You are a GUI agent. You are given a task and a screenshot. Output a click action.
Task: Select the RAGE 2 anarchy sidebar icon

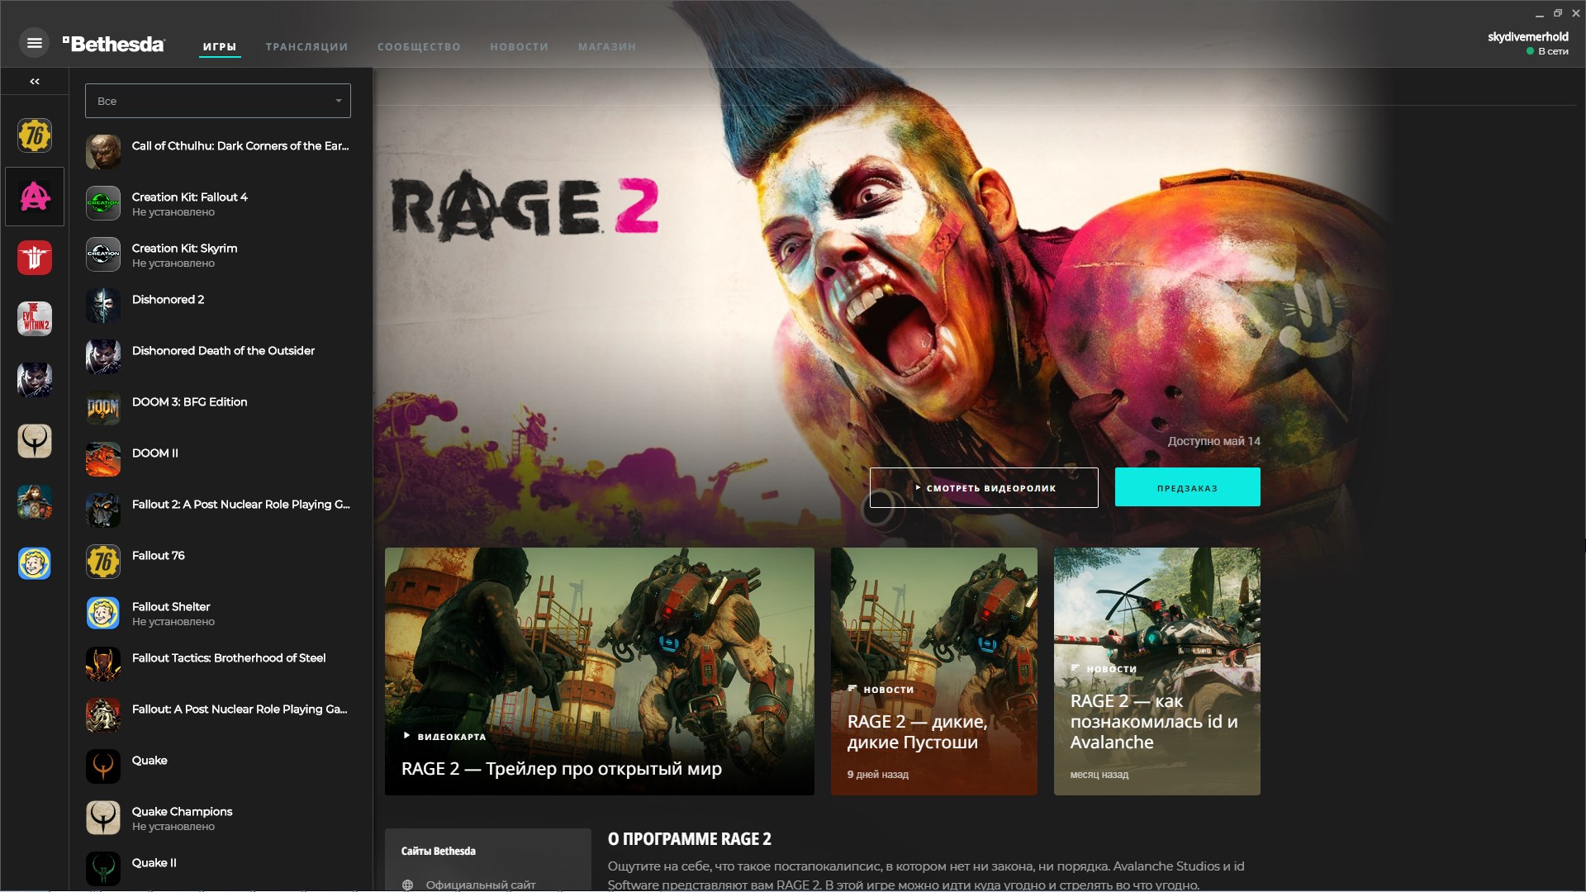pyautogui.click(x=35, y=197)
